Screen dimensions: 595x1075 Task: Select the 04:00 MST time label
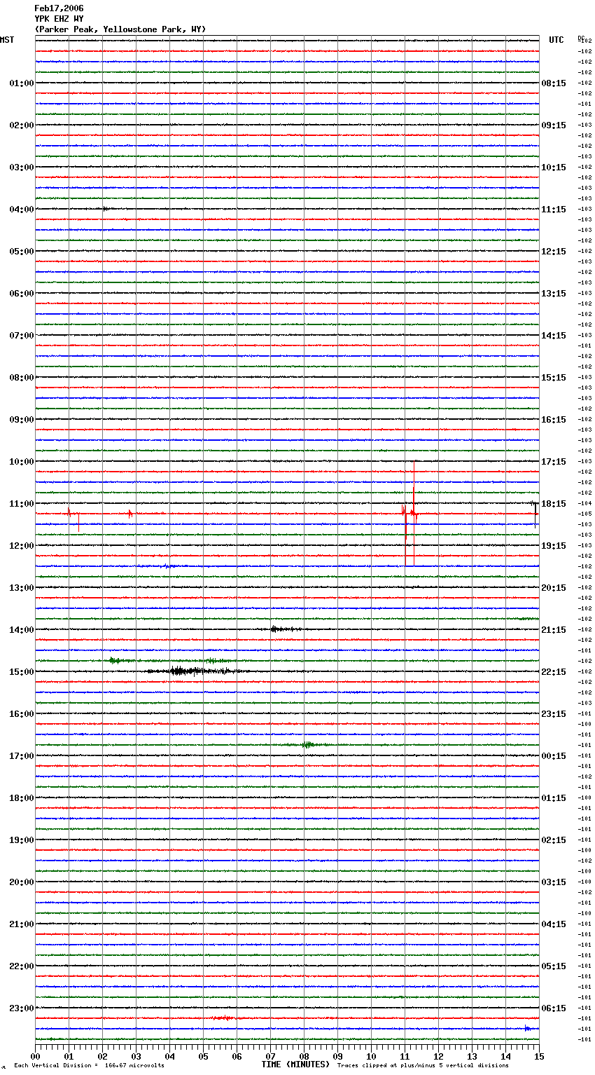(x=21, y=210)
